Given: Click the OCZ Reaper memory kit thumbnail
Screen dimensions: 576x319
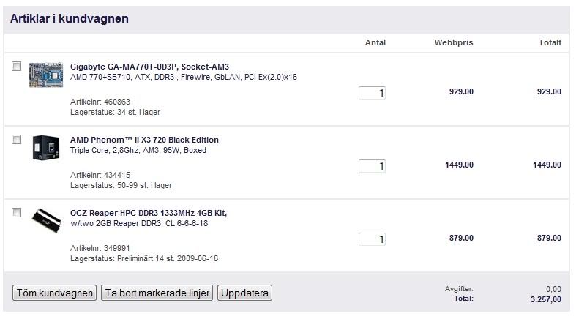Looking at the screenshot, I should click(46, 220).
